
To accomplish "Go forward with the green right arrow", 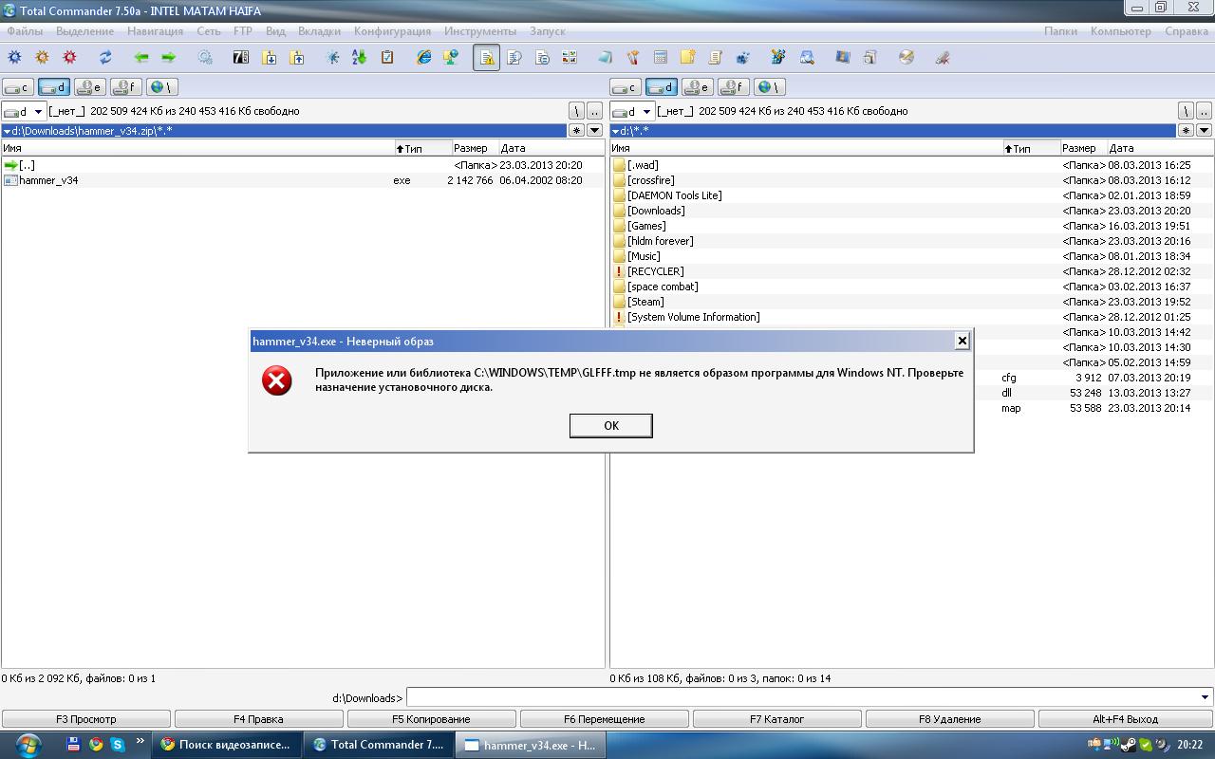I will [168, 58].
